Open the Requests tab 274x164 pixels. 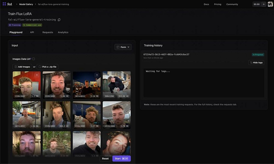pyautogui.click(x=48, y=32)
